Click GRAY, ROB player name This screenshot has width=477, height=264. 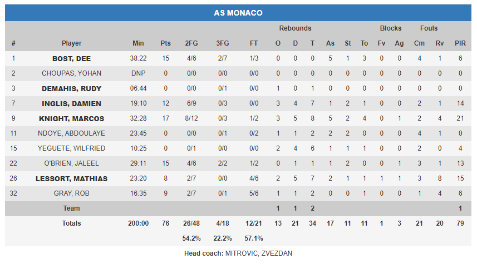(x=71, y=193)
